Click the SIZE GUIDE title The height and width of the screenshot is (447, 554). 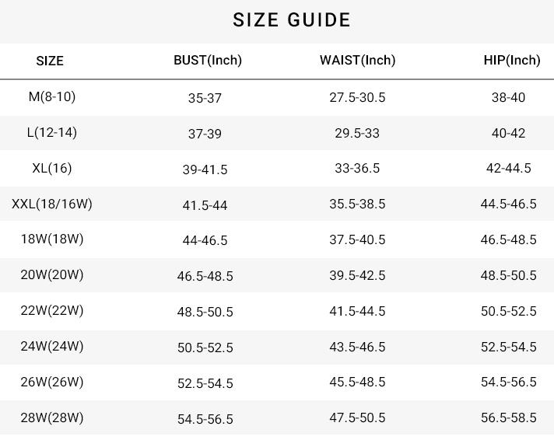point(292,20)
